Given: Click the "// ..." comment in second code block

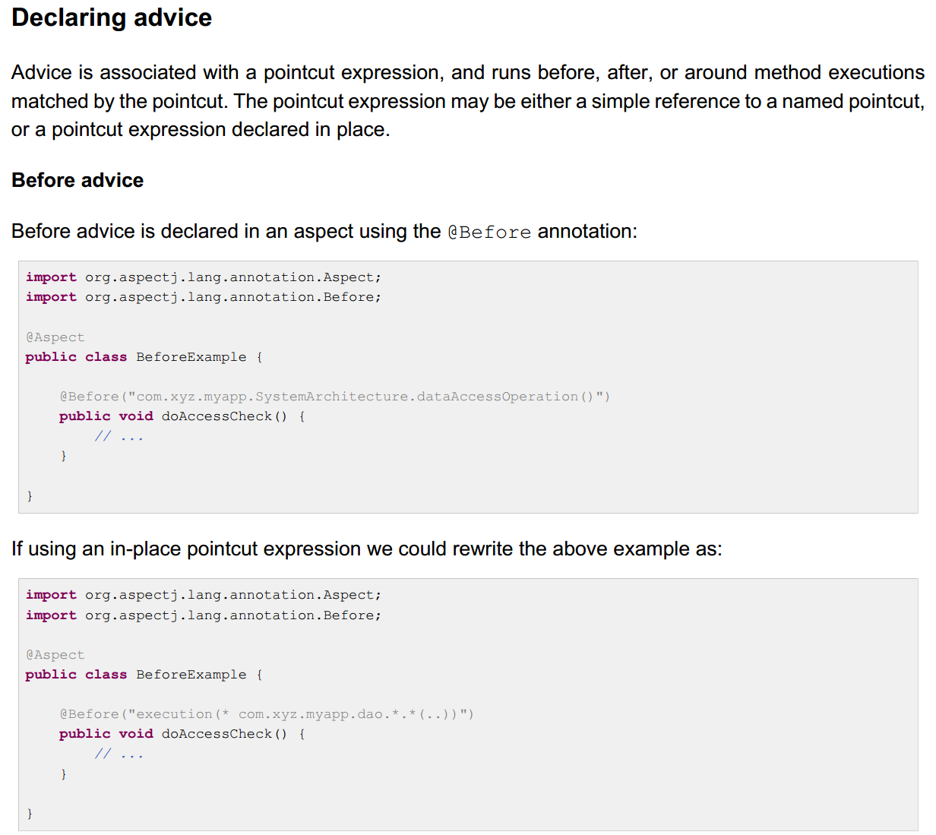Looking at the screenshot, I should pos(119,754).
